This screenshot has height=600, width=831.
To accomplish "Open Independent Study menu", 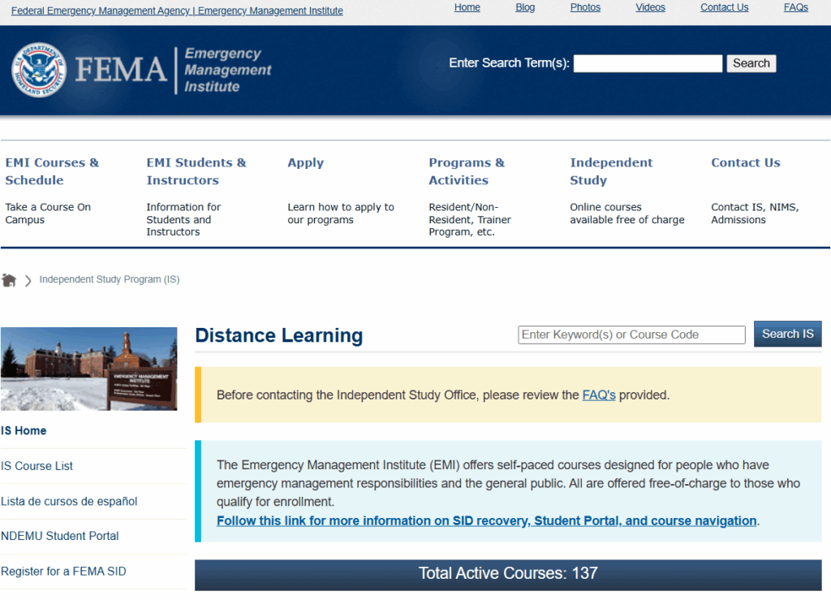I will 611,171.
